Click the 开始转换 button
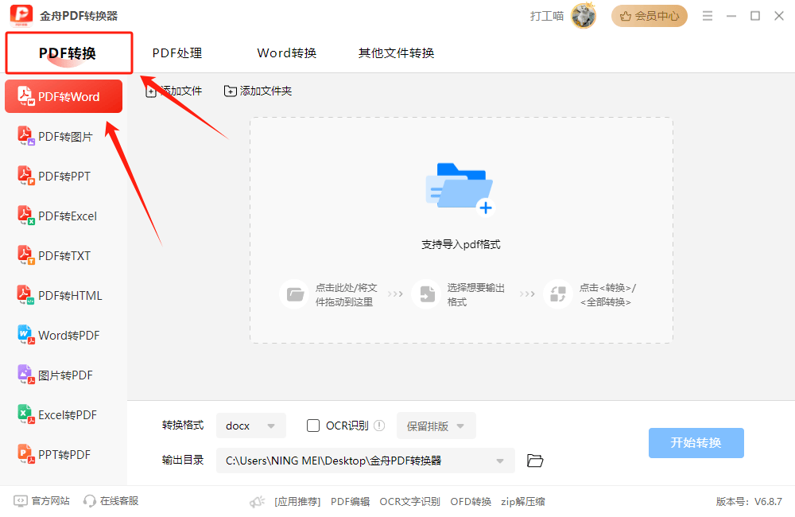 696,443
